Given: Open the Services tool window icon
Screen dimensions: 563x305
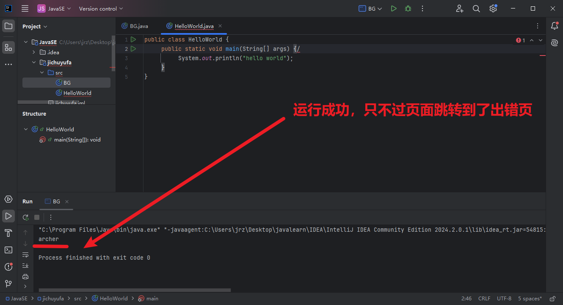Looking at the screenshot, I should point(8,199).
